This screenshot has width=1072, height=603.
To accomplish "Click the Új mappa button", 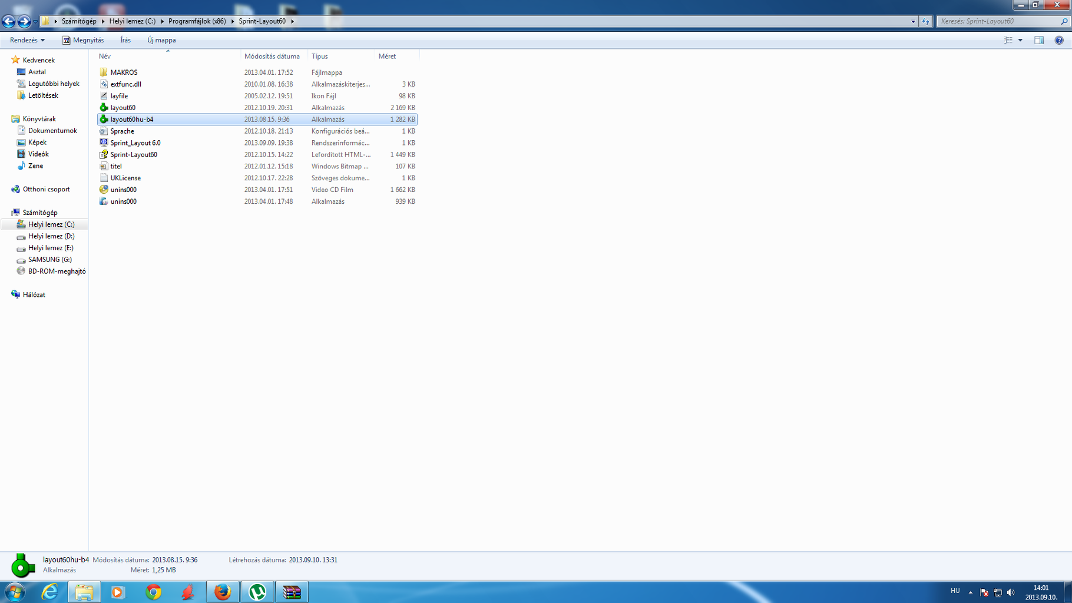I will click(x=161, y=40).
